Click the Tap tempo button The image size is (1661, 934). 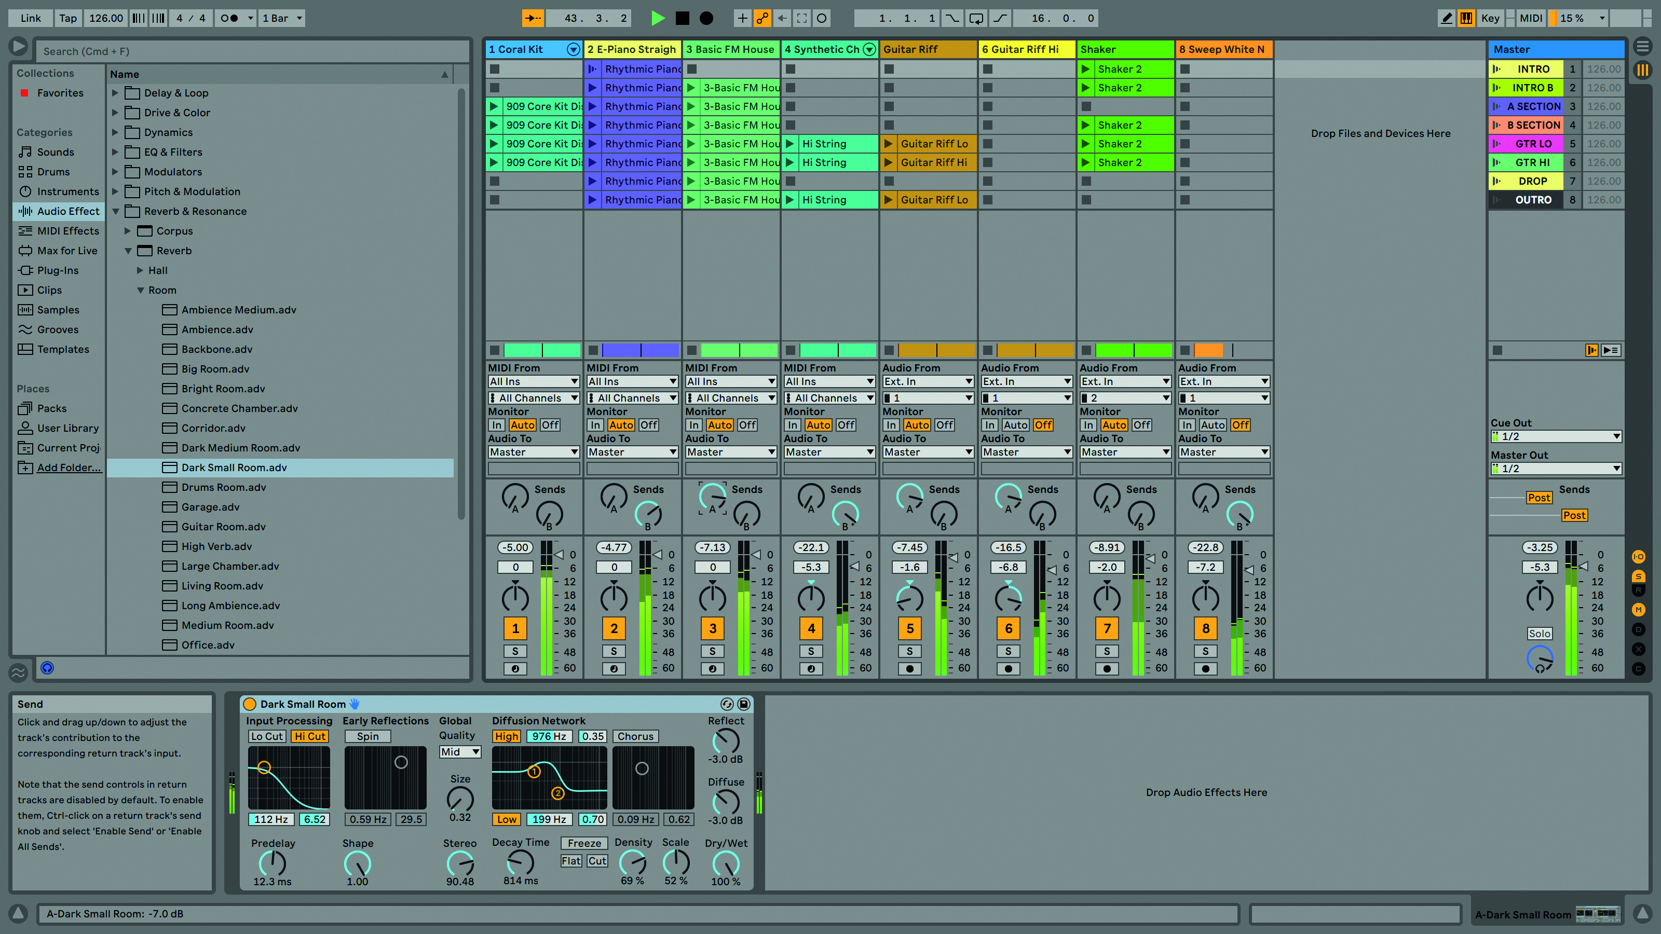[x=67, y=18]
